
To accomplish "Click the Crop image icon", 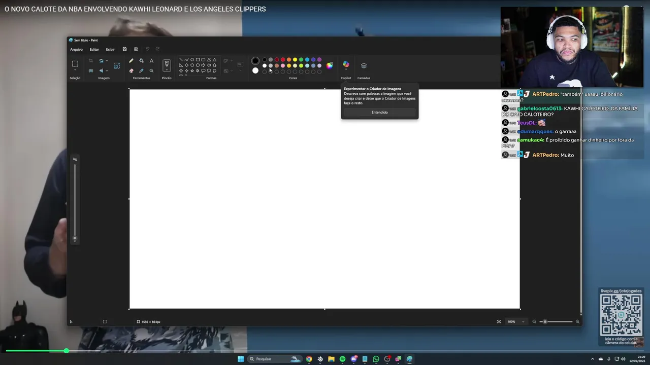I will [91, 60].
